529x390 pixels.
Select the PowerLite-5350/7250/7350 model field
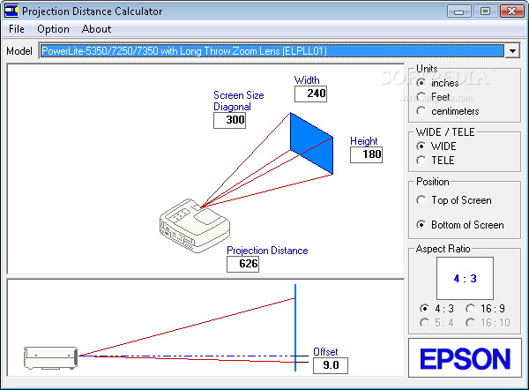[272, 51]
